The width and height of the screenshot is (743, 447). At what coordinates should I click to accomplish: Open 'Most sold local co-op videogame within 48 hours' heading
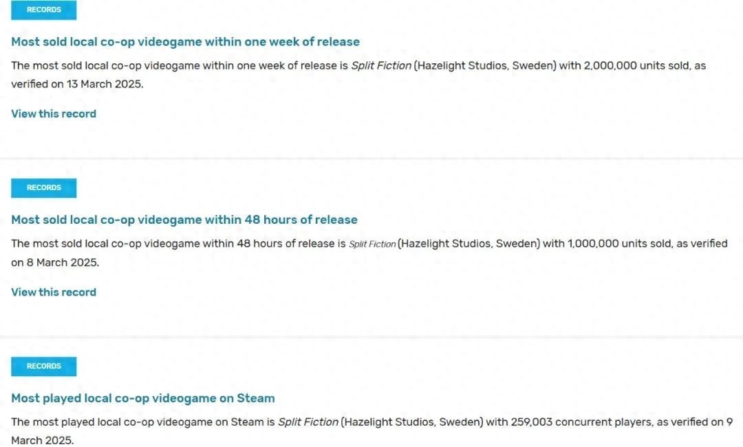pyautogui.click(x=184, y=220)
